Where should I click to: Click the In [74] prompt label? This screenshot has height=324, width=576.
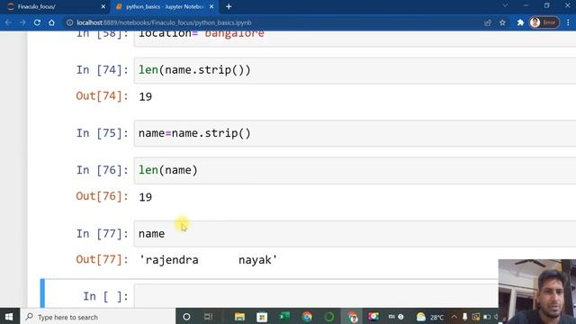tap(102, 70)
